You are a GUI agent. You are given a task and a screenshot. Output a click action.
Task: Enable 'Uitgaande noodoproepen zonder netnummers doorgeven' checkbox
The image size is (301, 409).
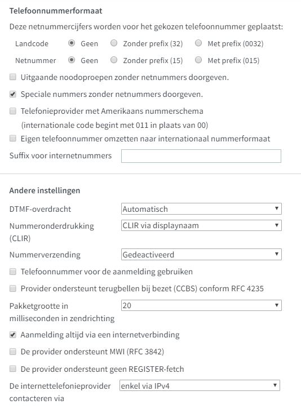pos(13,77)
